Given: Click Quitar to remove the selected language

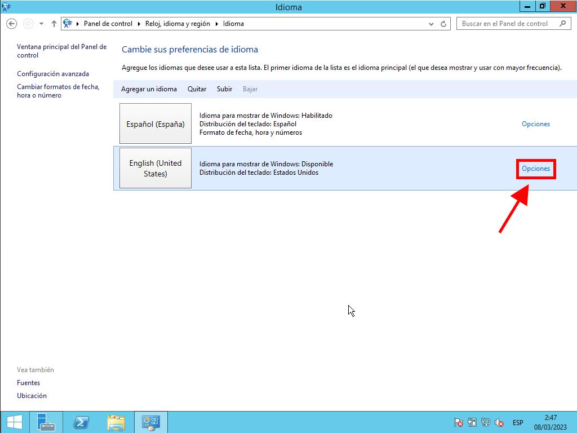Looking at the screenshot, I should click(x=197, y=89).
